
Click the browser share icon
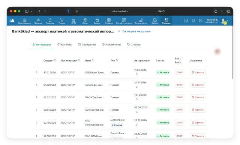216,11
